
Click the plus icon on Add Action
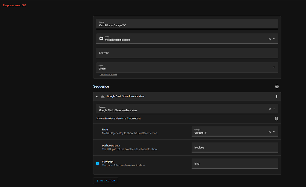click(x=98, y=181)
